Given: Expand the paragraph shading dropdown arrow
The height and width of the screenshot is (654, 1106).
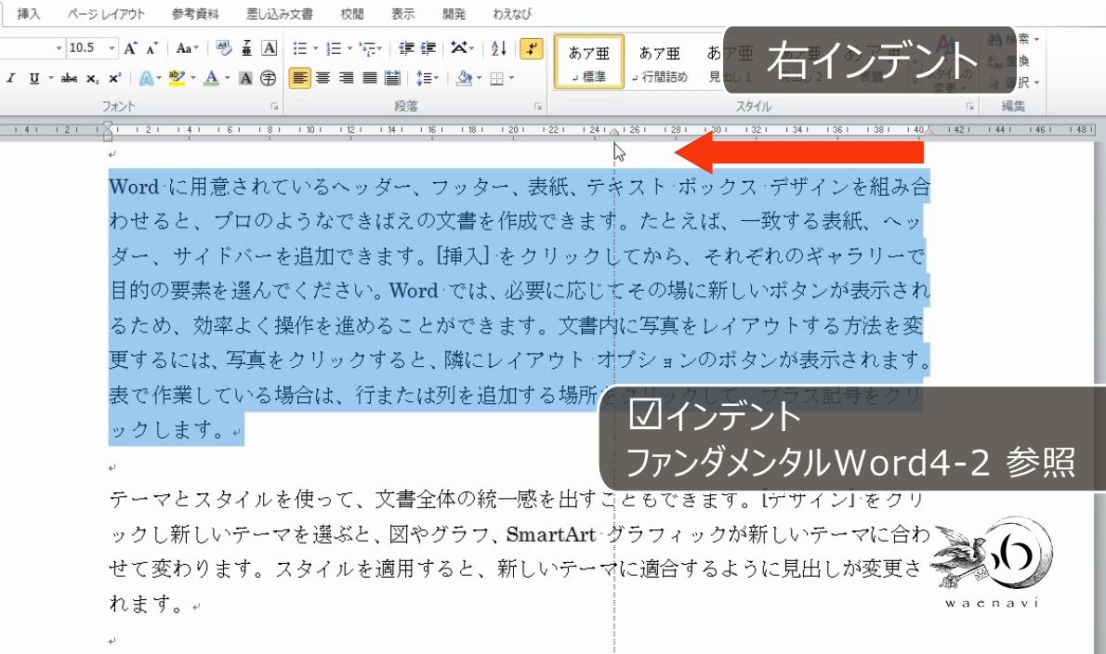Looking at the screenshot, I should (479, 77).
